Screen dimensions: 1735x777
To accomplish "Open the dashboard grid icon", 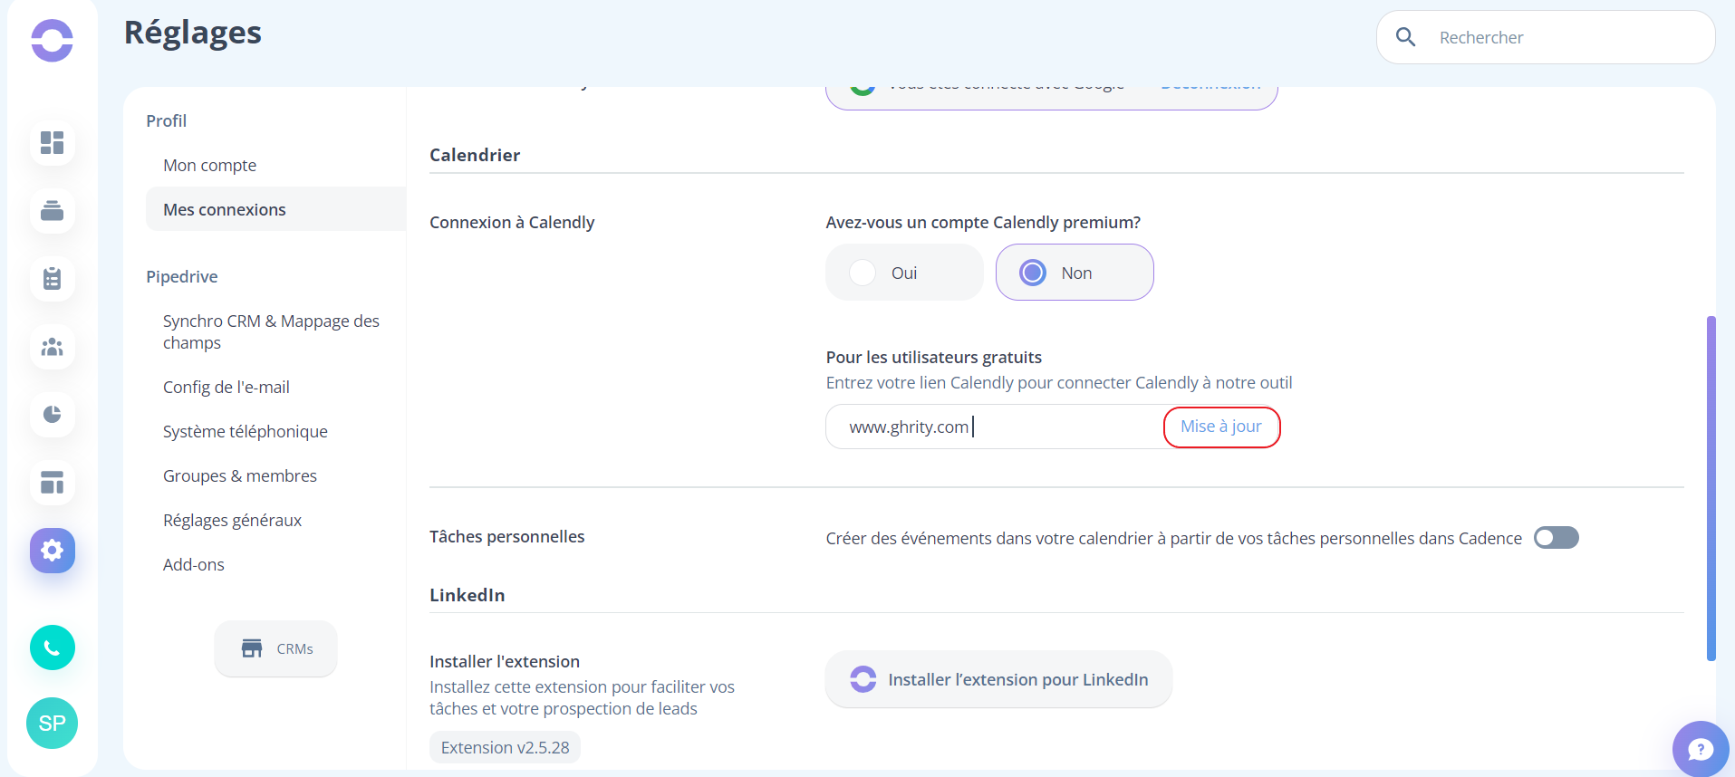I will coord(53,143).
